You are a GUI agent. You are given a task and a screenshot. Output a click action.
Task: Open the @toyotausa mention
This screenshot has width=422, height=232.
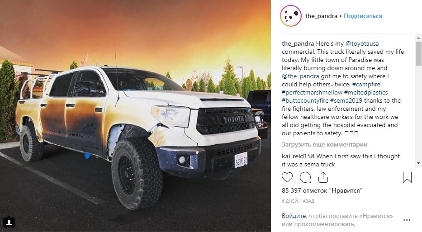point(362,43)
